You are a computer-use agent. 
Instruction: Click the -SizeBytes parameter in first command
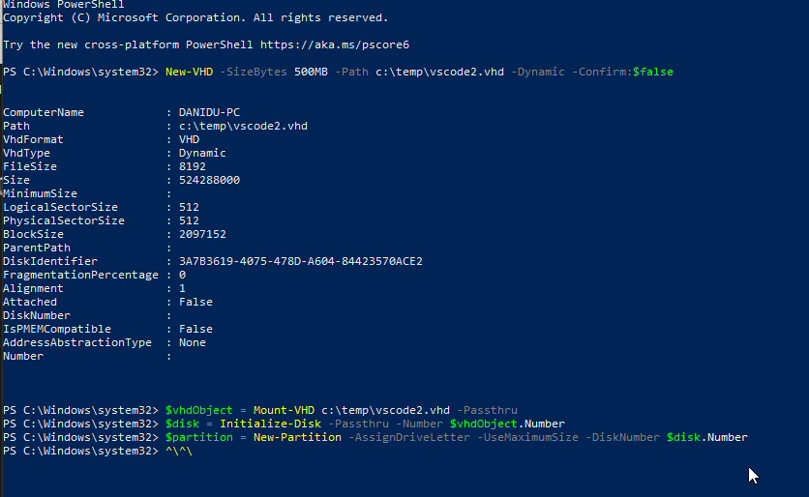coord(254,72)
